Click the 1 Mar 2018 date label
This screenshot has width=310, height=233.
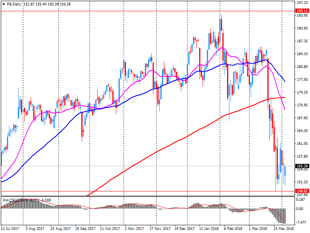tap(258, 228)
